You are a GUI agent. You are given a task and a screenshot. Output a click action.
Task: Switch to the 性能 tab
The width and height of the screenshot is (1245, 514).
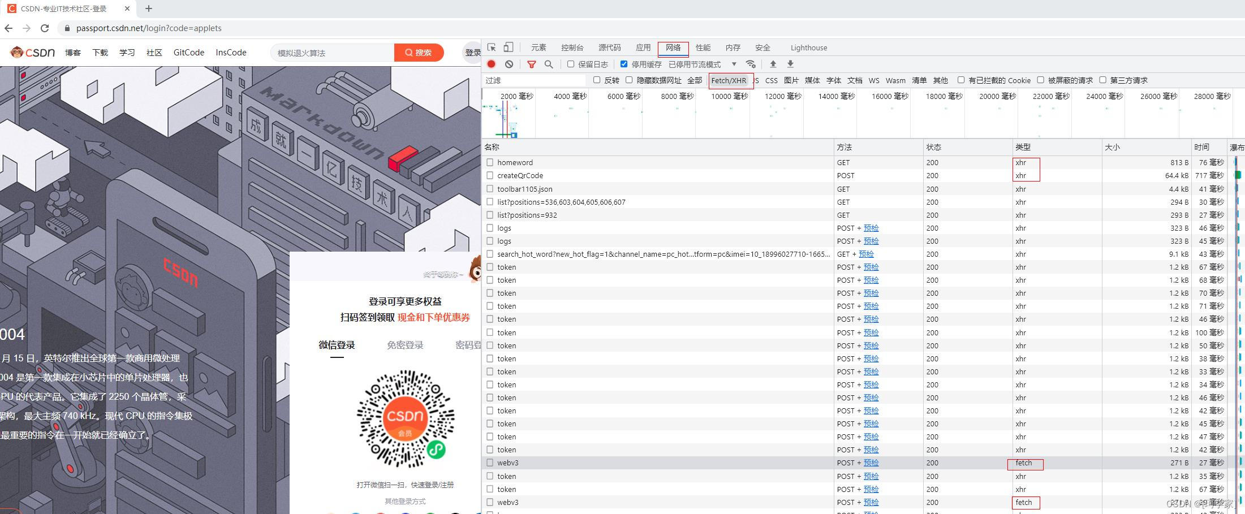703,47
